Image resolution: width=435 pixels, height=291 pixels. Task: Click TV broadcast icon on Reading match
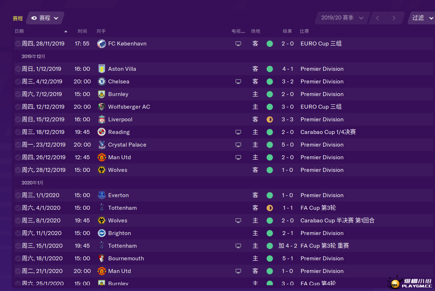[238, 132]
